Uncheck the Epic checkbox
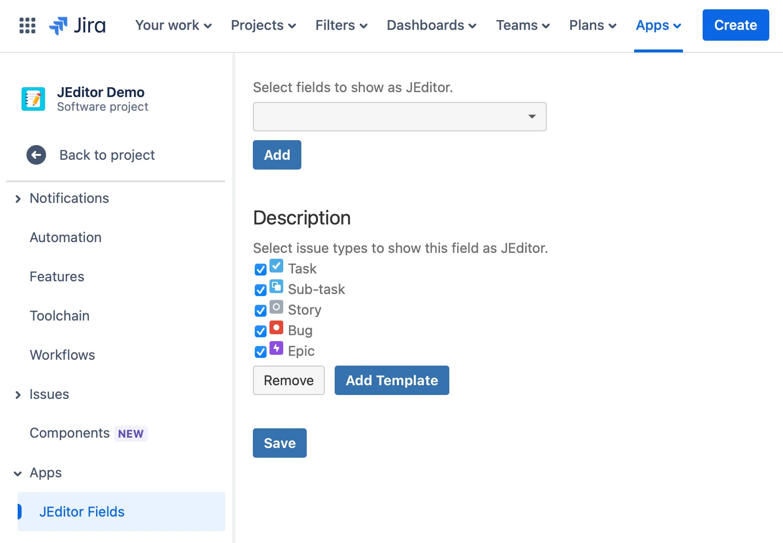 261,352
